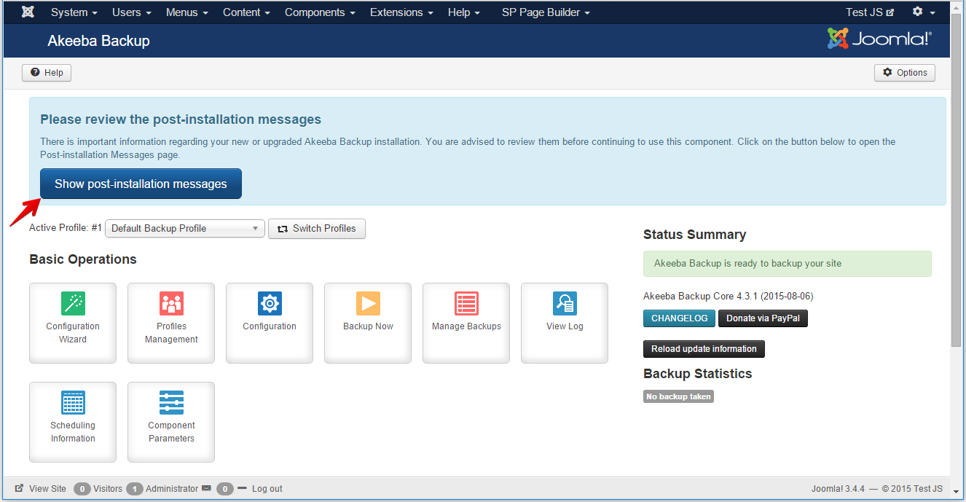Open Scheduling Information
Viewport: 966px width, 502px height.
tap(72, 421)
